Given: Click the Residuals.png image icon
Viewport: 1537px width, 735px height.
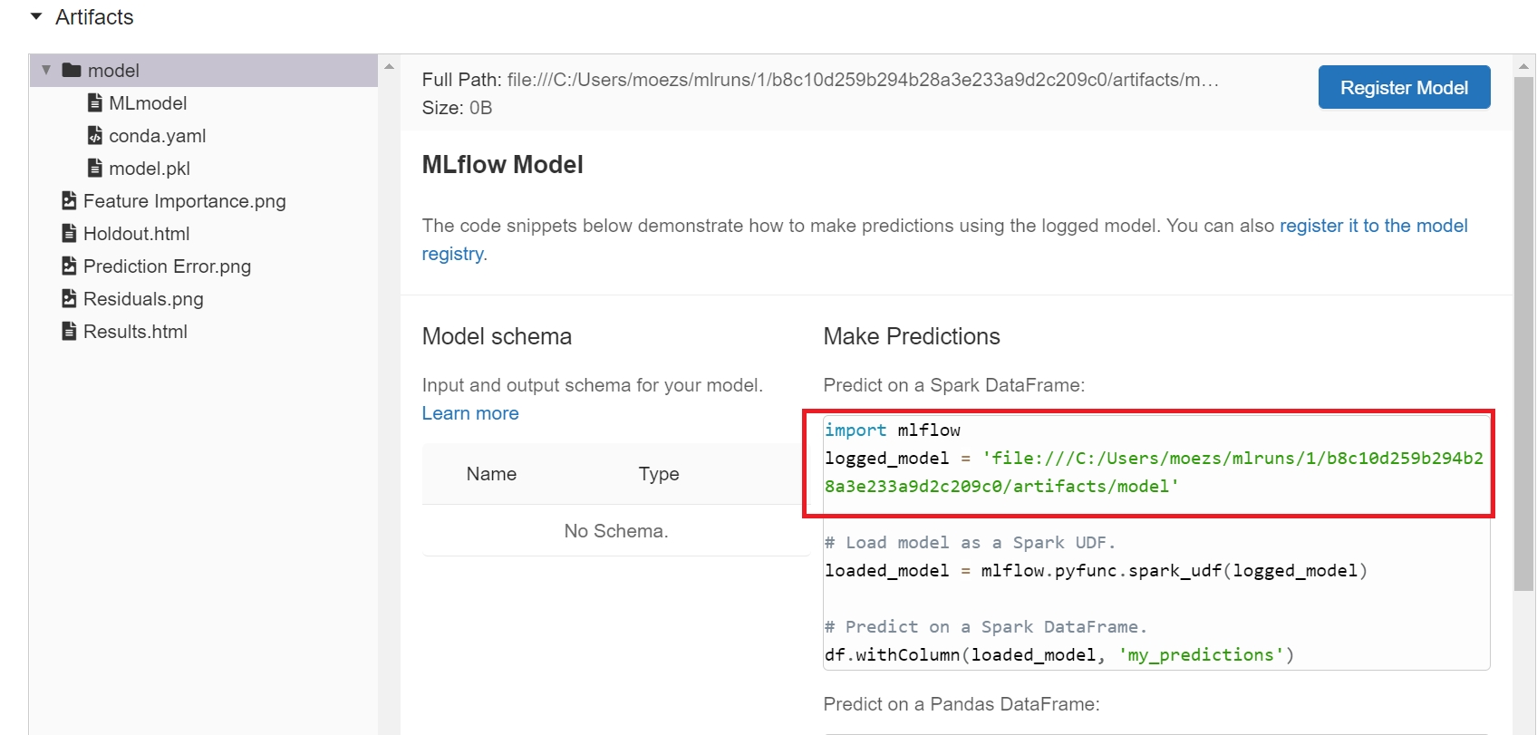Looking at the screenshot, I should tap(69, 299).
